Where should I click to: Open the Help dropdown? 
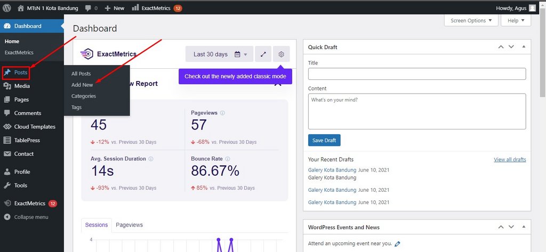coord(516,21)
